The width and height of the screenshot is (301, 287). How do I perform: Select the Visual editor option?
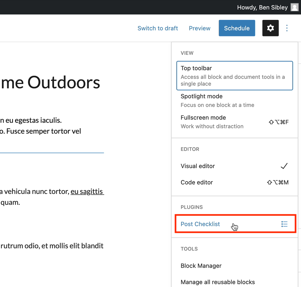point(235,166)
